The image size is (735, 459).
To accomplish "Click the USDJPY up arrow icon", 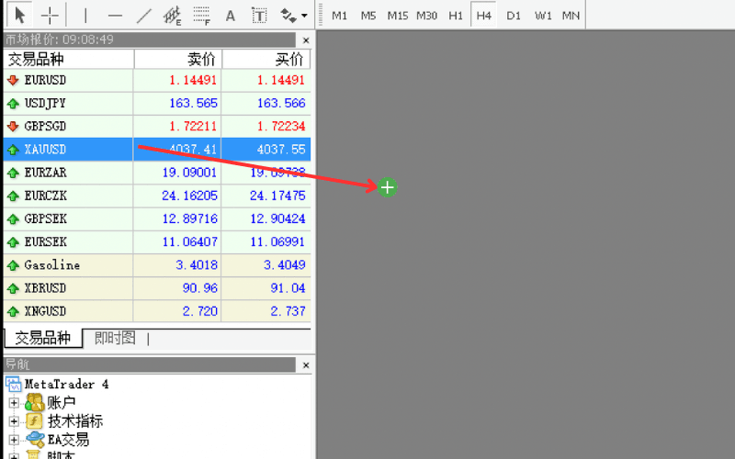I will point(13,104).
